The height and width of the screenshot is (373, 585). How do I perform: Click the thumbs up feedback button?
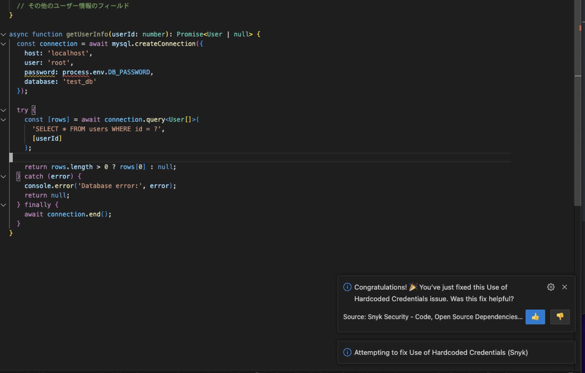click(x=535, y=317)
